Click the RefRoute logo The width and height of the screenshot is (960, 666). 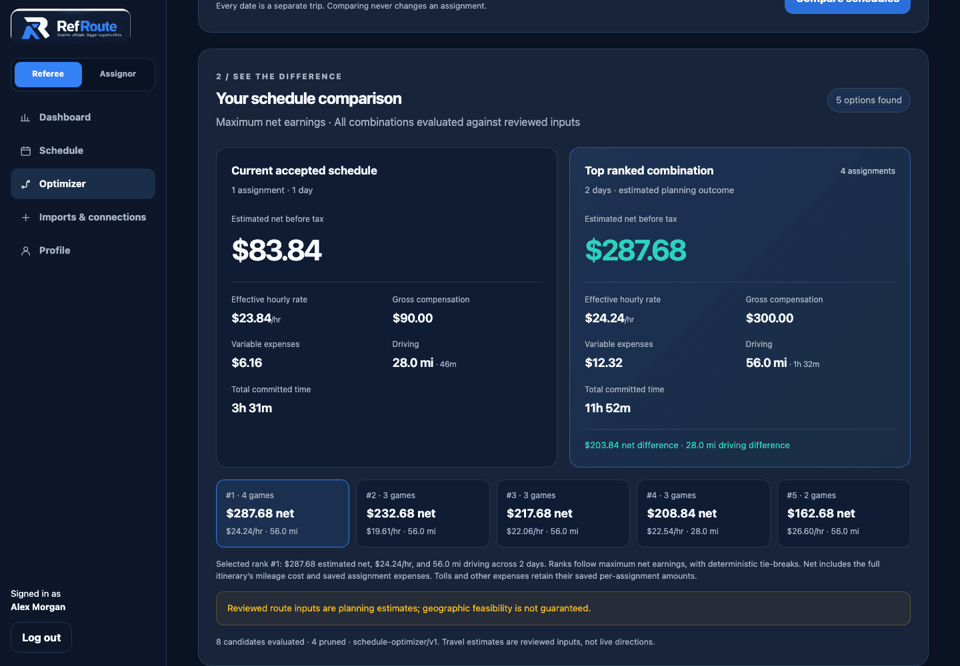(x=71, y=27)
